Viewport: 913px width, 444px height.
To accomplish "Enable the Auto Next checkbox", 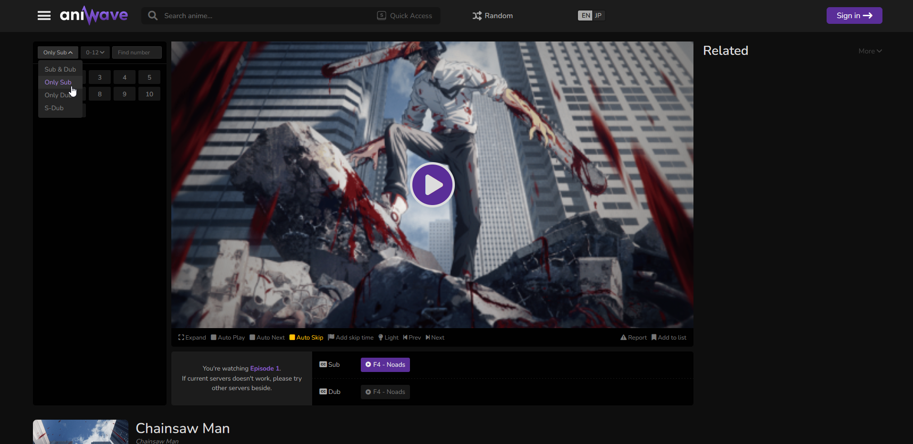I will tap(252, 338).
